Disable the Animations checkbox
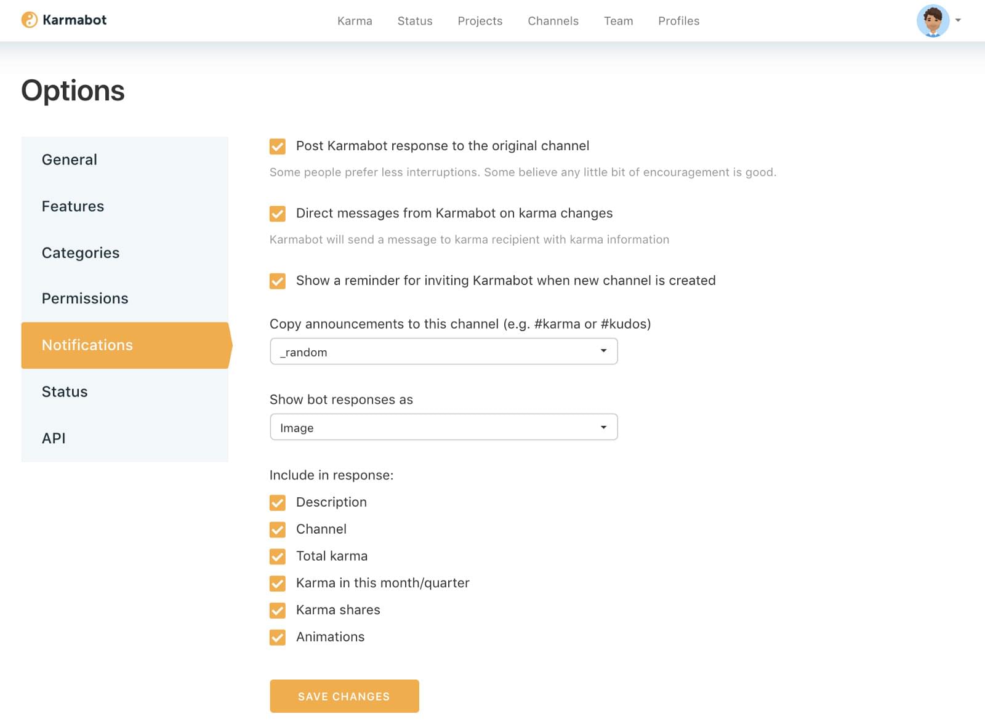The height and width of the screenshot is (722, 985). [x=278, y=638]
